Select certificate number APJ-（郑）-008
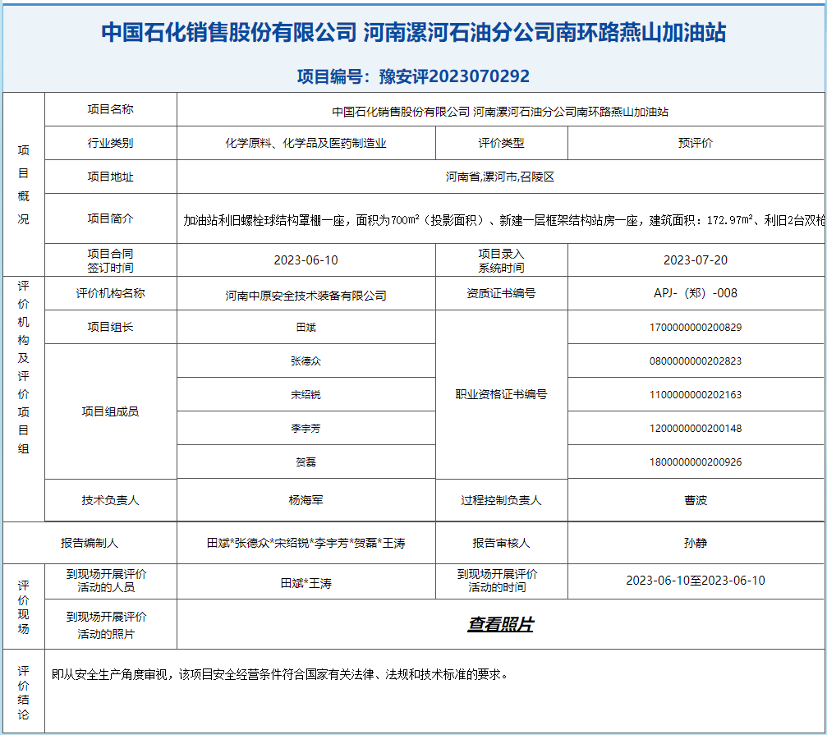827x735 pixels. pos(696,293)
